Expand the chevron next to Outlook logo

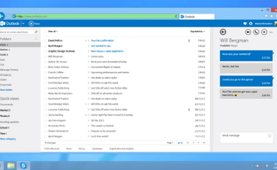point(23,23)
